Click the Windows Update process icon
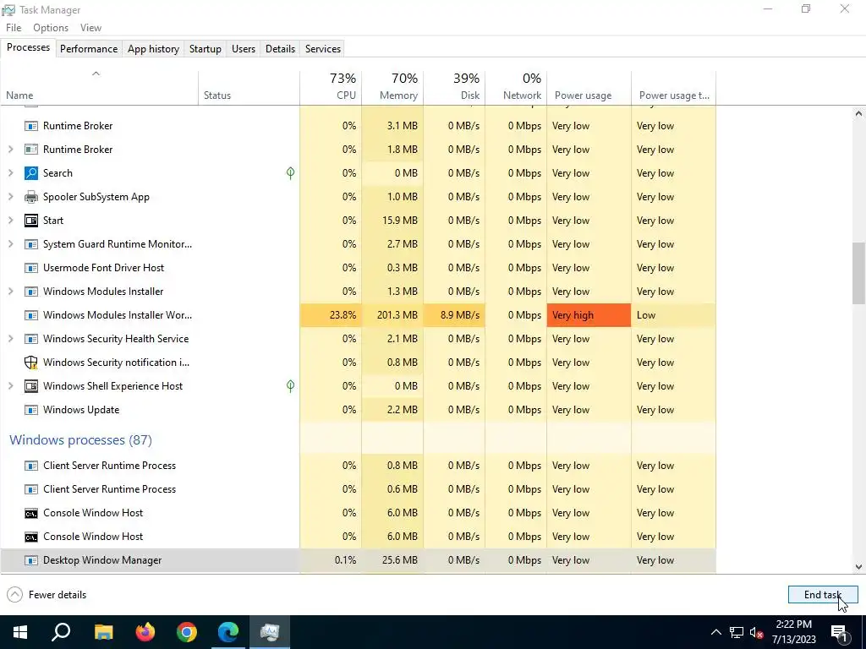866x649 pixels. tap(31, 410)
